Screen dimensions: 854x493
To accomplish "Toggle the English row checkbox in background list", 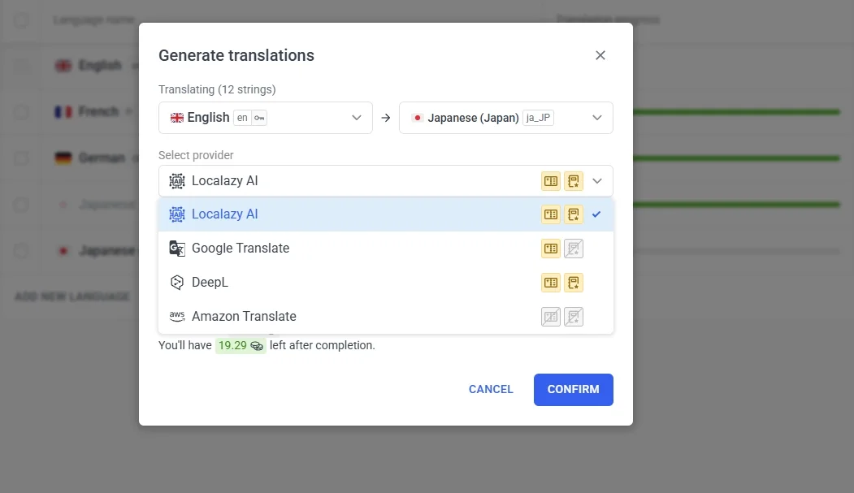I will point(21,66).
